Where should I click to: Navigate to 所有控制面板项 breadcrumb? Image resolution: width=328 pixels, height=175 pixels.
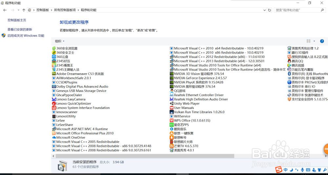[x=65, y=10]
